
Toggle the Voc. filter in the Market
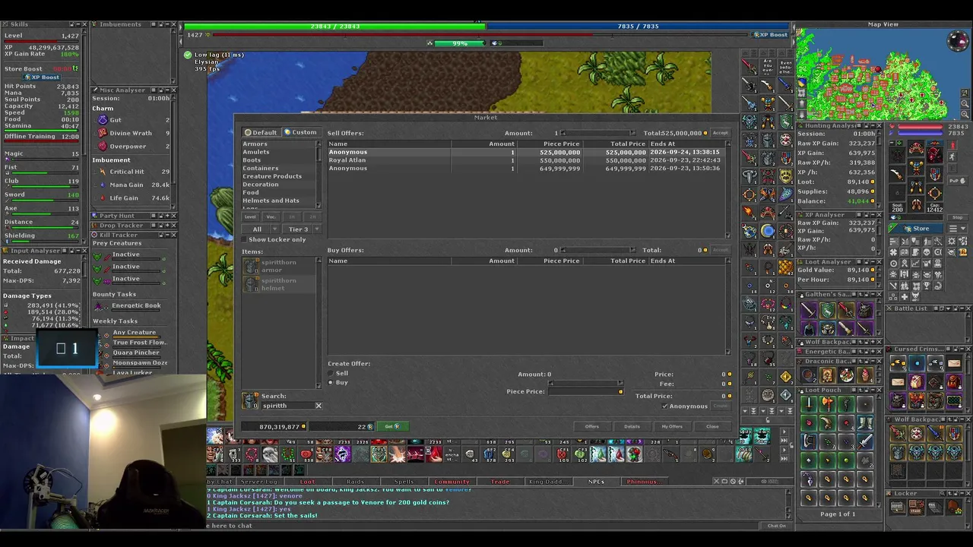[x=271, y=217]
